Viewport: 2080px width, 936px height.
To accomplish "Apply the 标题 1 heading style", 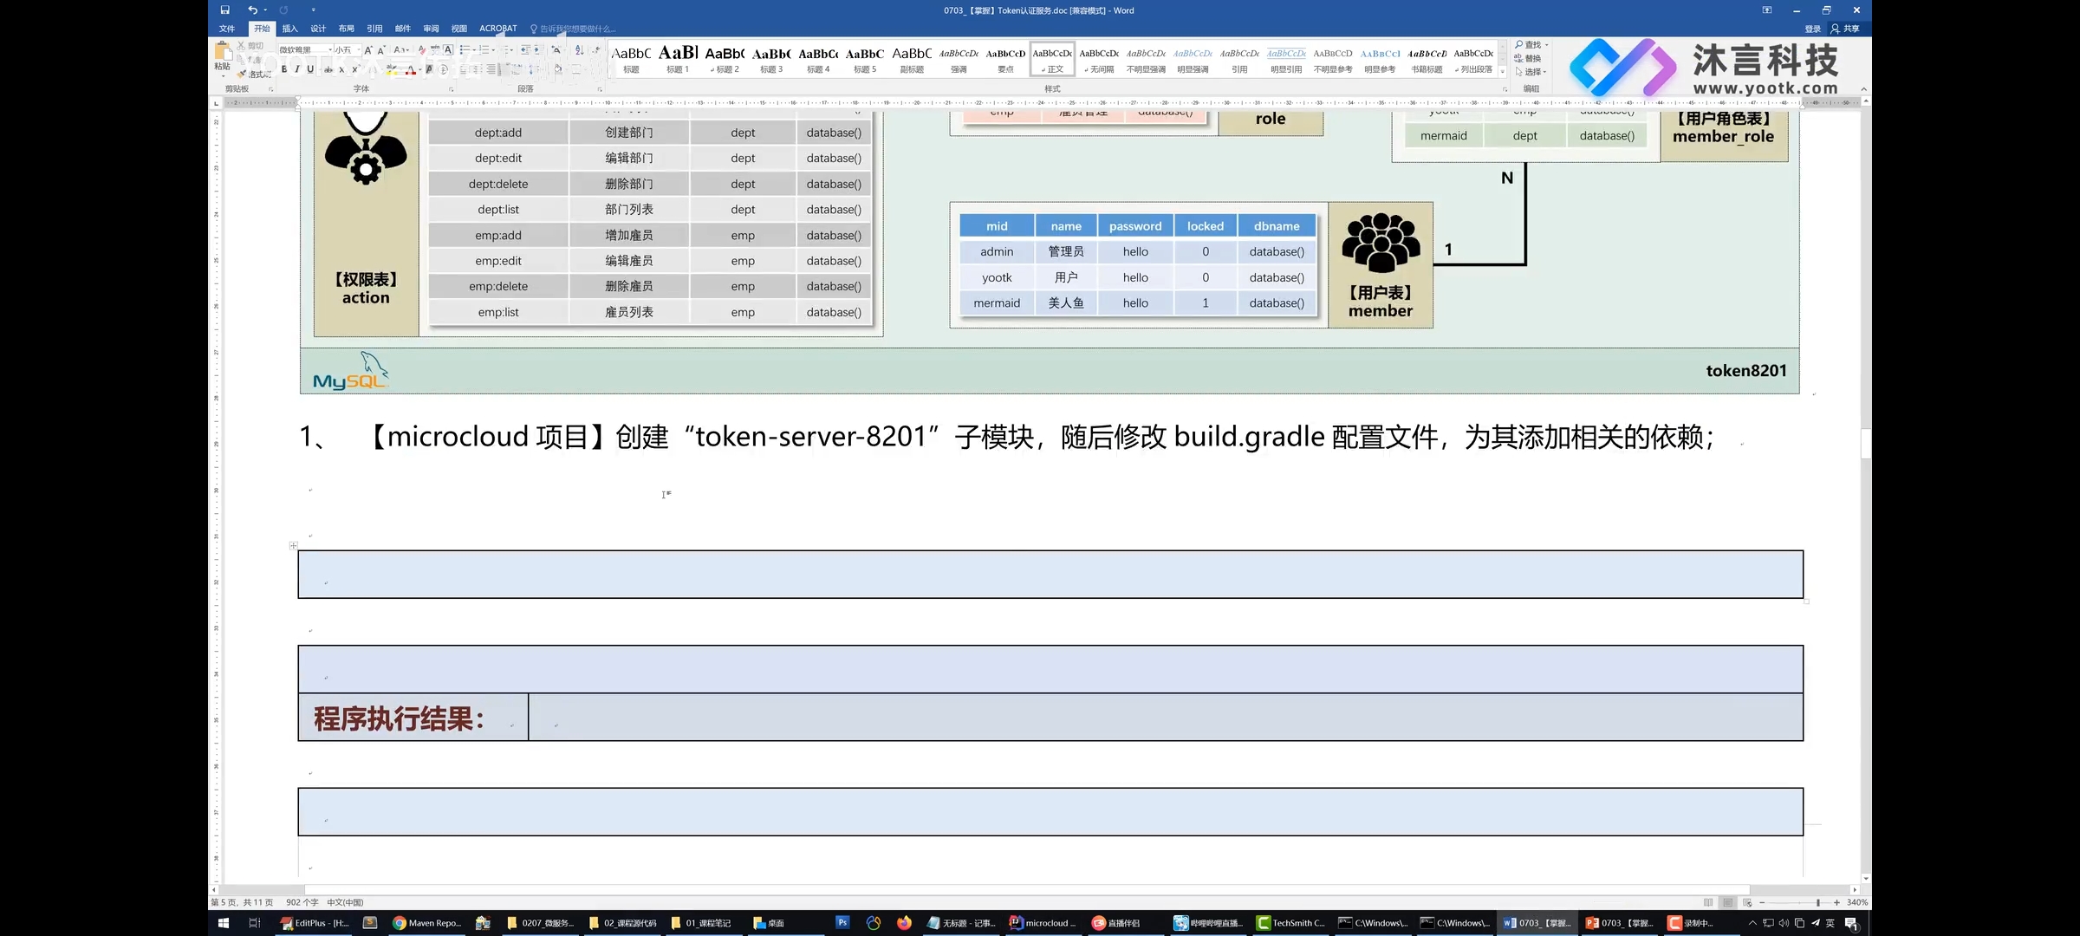I will 678,59.
